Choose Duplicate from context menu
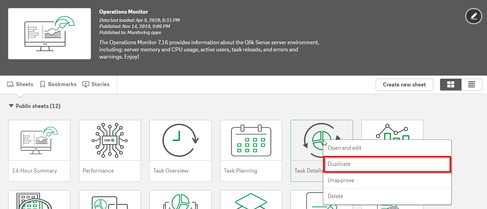 click(387, 164)
